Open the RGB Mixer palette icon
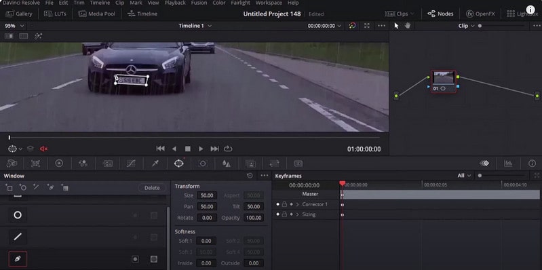The image size is (542, 270). [83, 163]
